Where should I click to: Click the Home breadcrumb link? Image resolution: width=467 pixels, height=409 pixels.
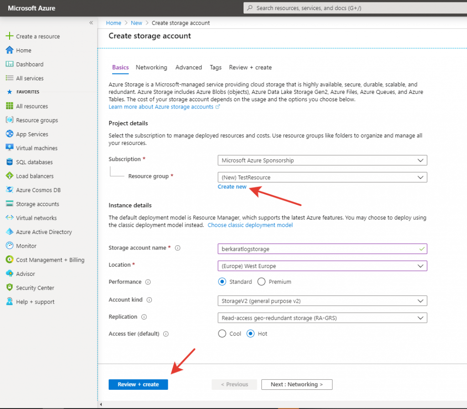114,23
